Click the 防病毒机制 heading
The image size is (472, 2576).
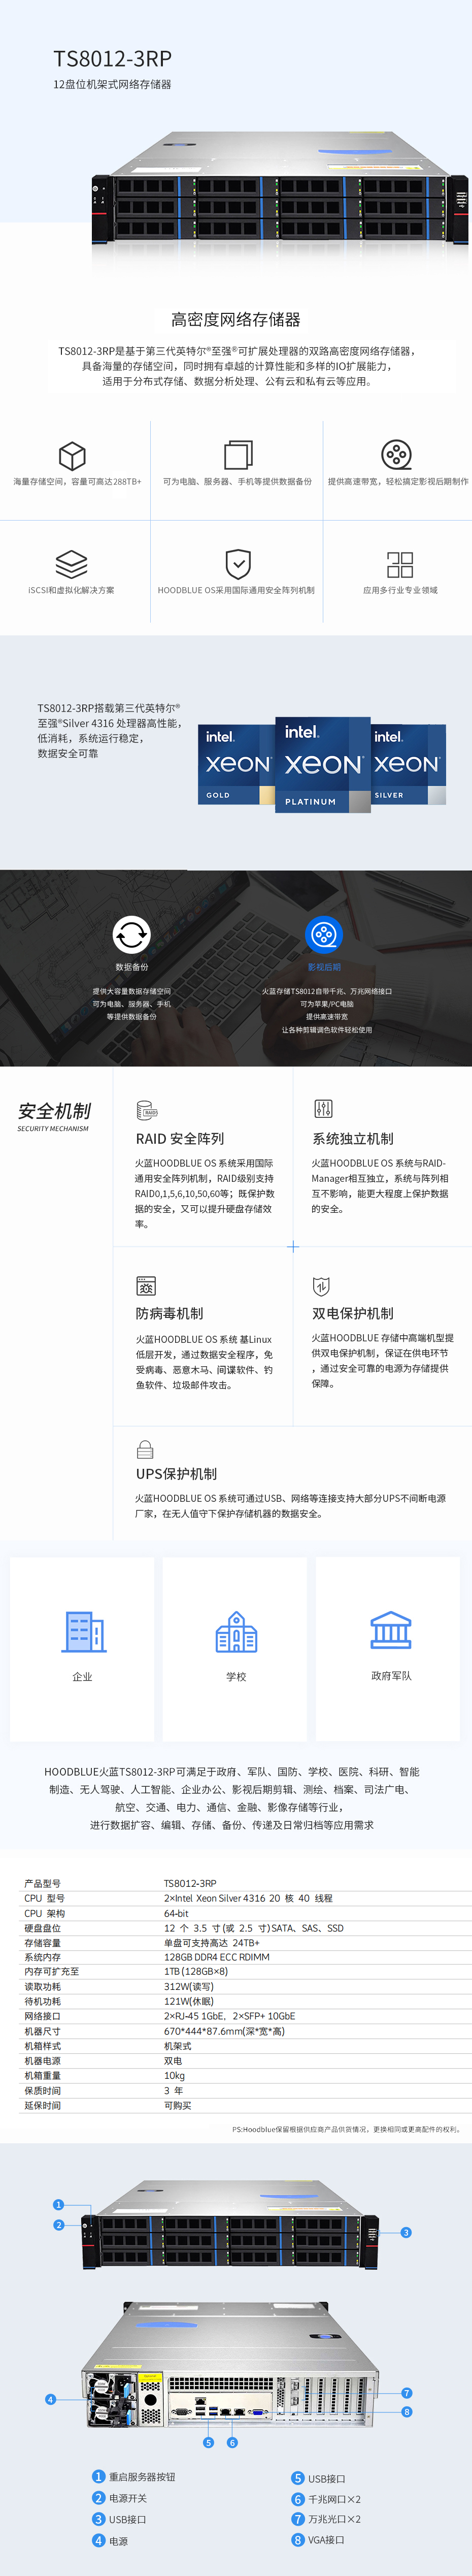pos(169,1314)
